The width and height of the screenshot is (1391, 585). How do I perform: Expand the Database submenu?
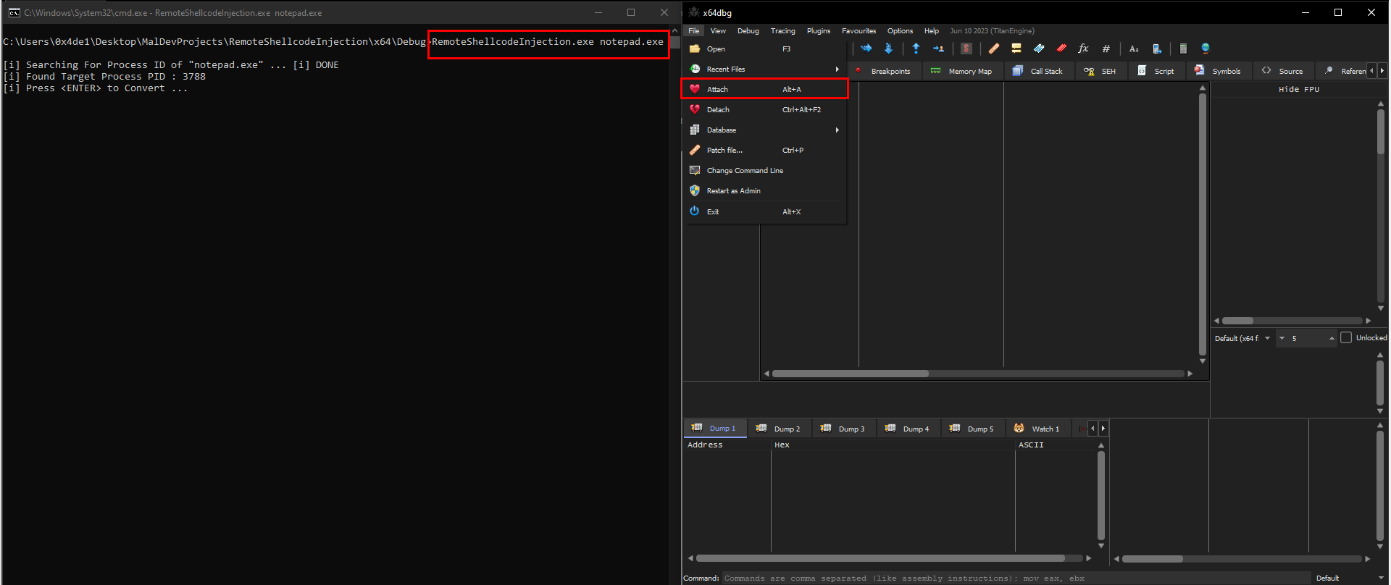(x=764, y=130)
